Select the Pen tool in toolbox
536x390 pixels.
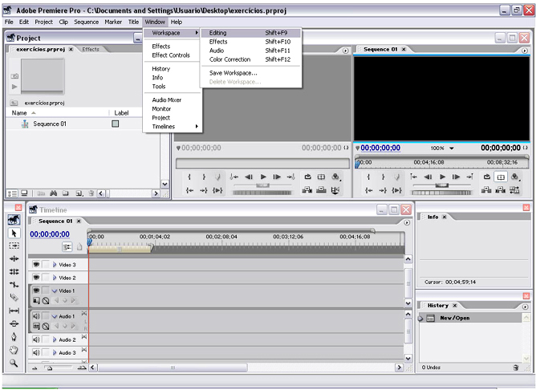pyautogui.click(x=14, y=337)
